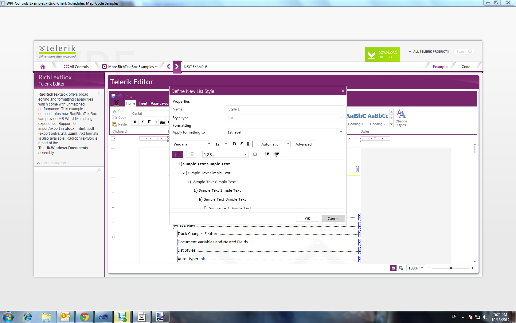
Task: Select the print layout view icon
Action: pos(393,268)
